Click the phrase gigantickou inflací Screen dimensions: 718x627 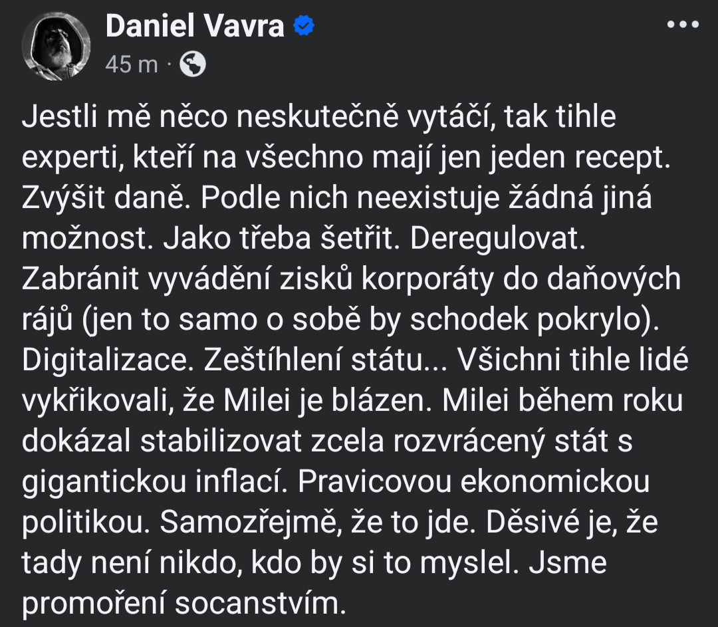(x=155, y=482)
